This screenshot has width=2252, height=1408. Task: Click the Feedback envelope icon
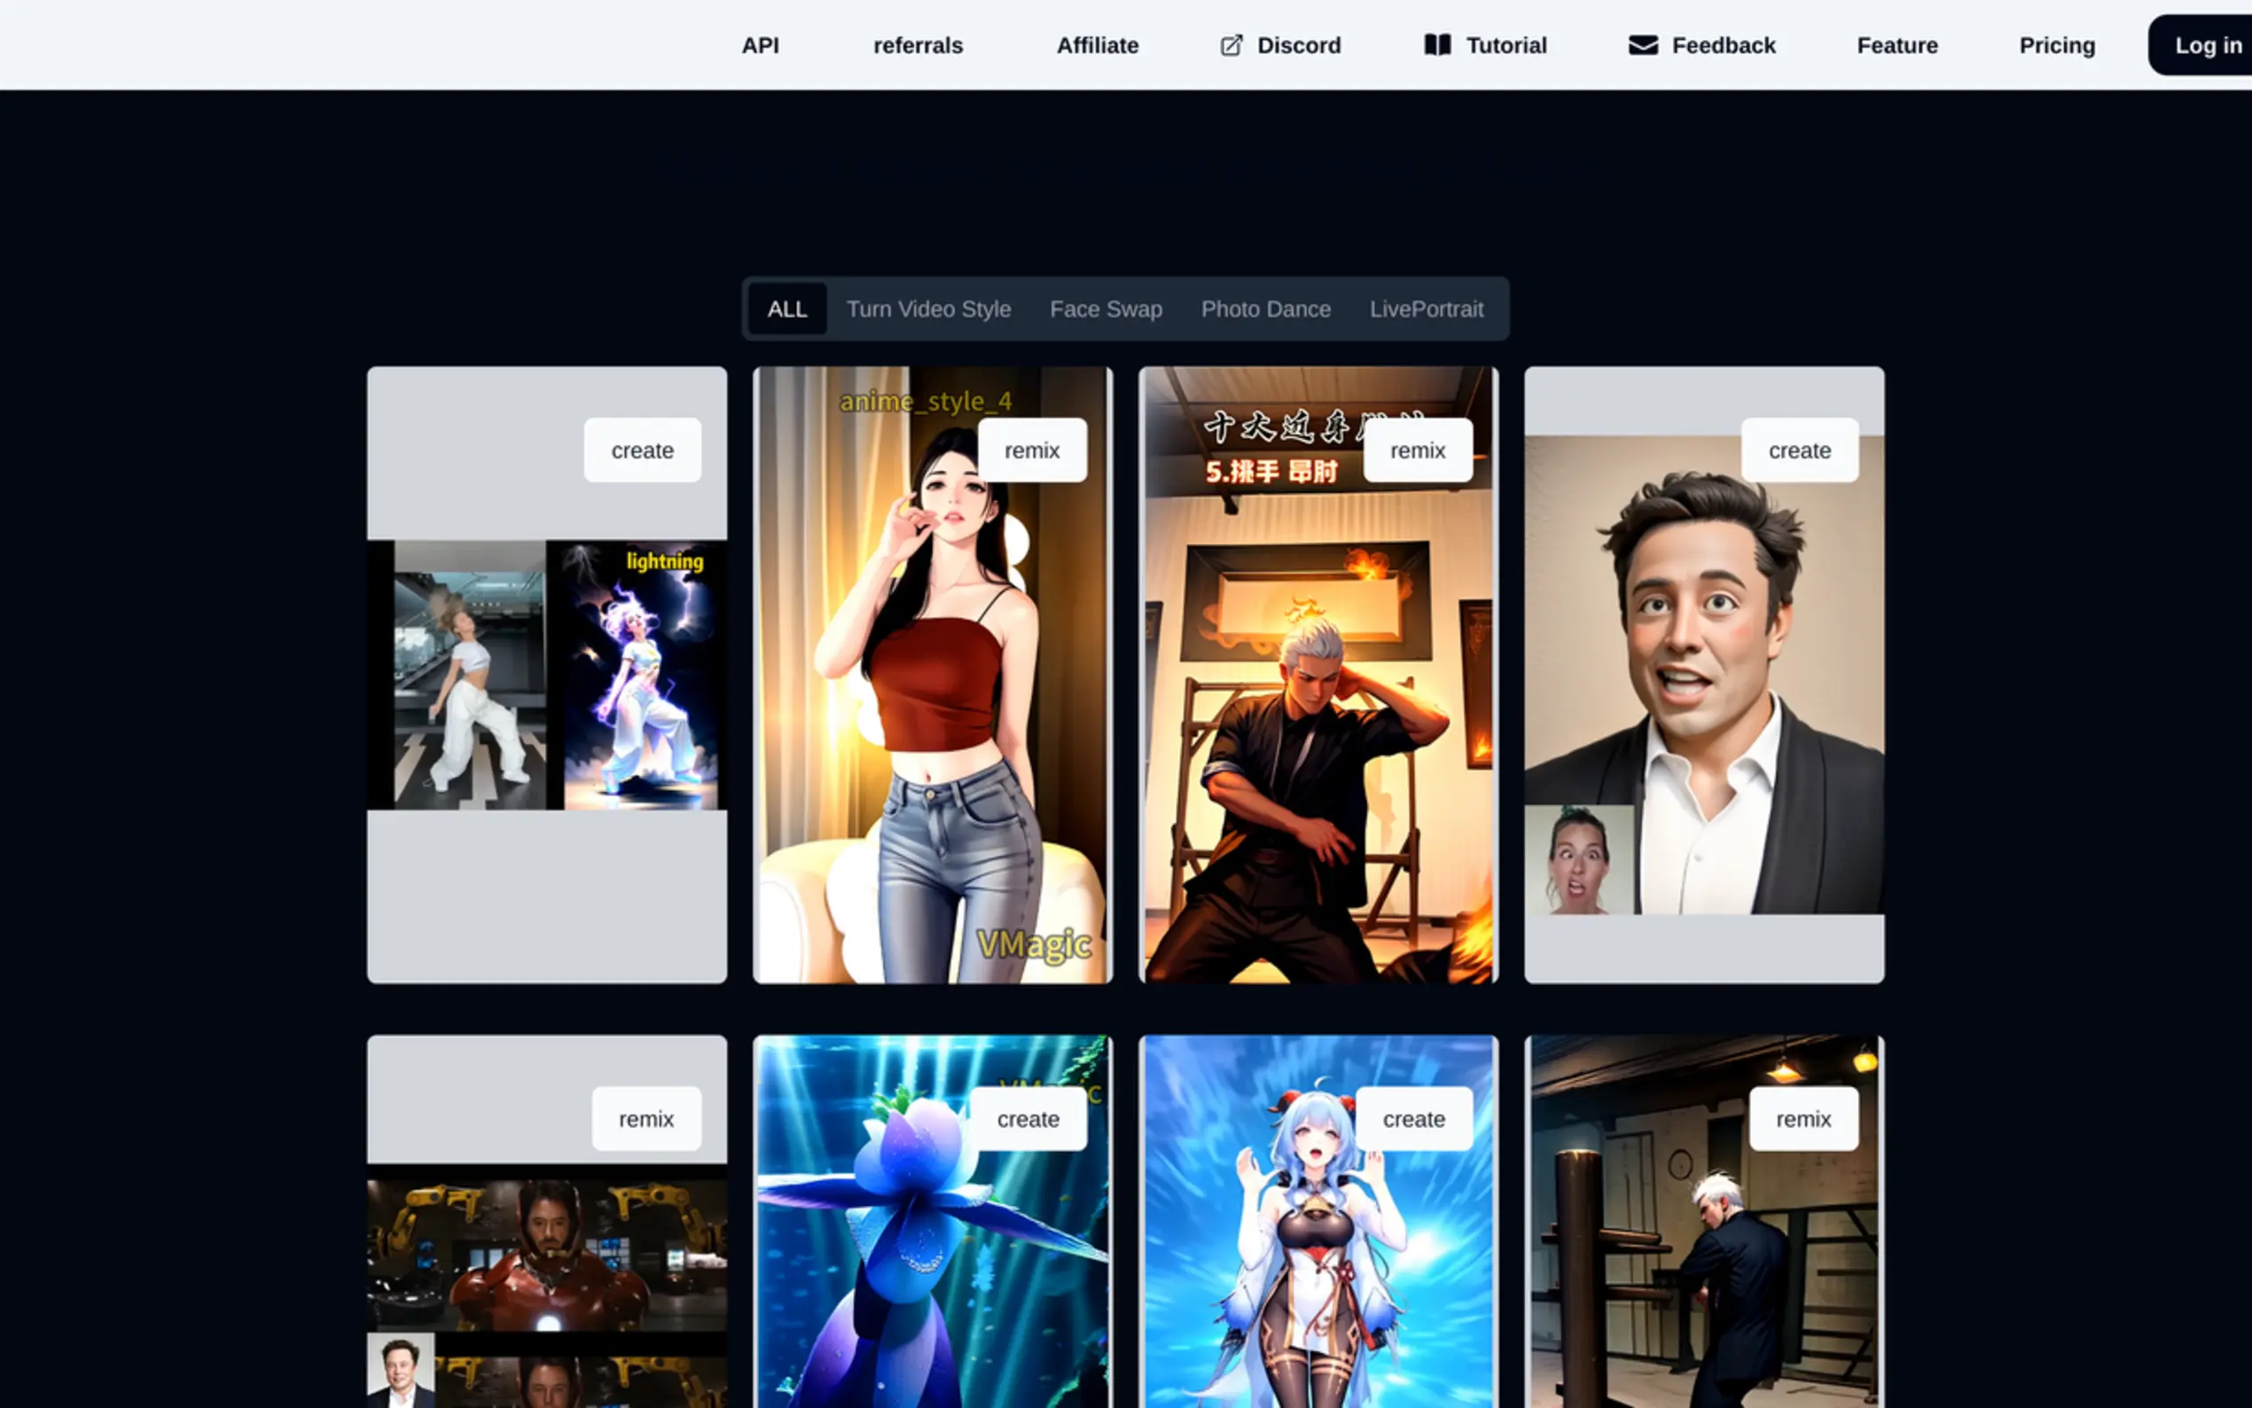coord(1643,45)
